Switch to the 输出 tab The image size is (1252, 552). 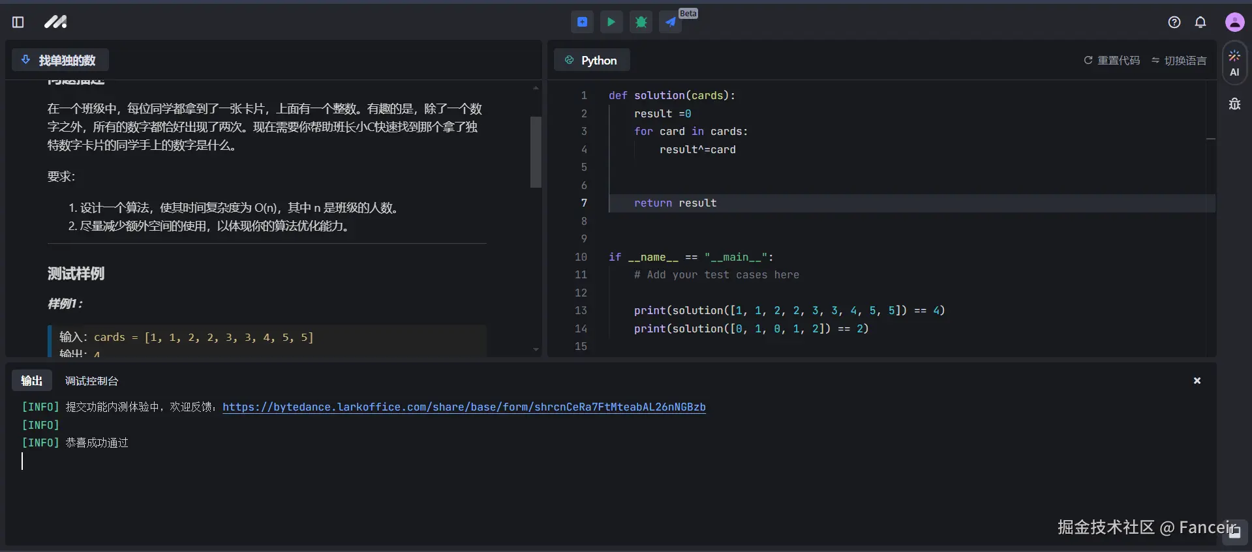point(31,381)
